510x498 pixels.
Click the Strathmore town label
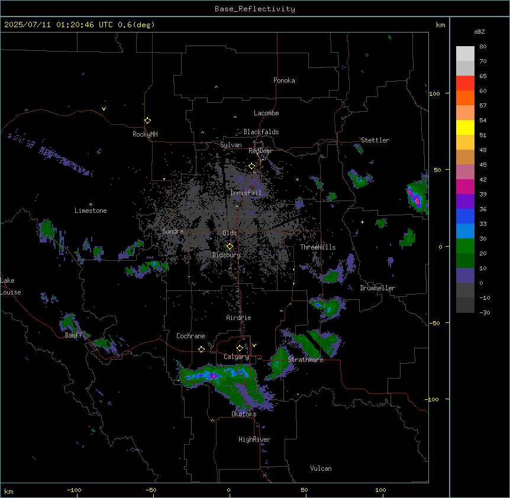[305, 360]
